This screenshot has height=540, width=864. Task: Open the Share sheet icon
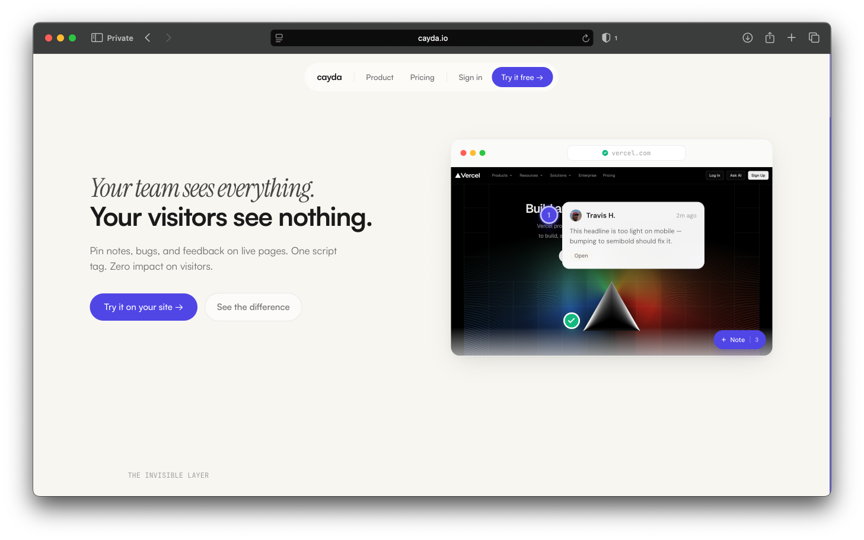point(770,37)
